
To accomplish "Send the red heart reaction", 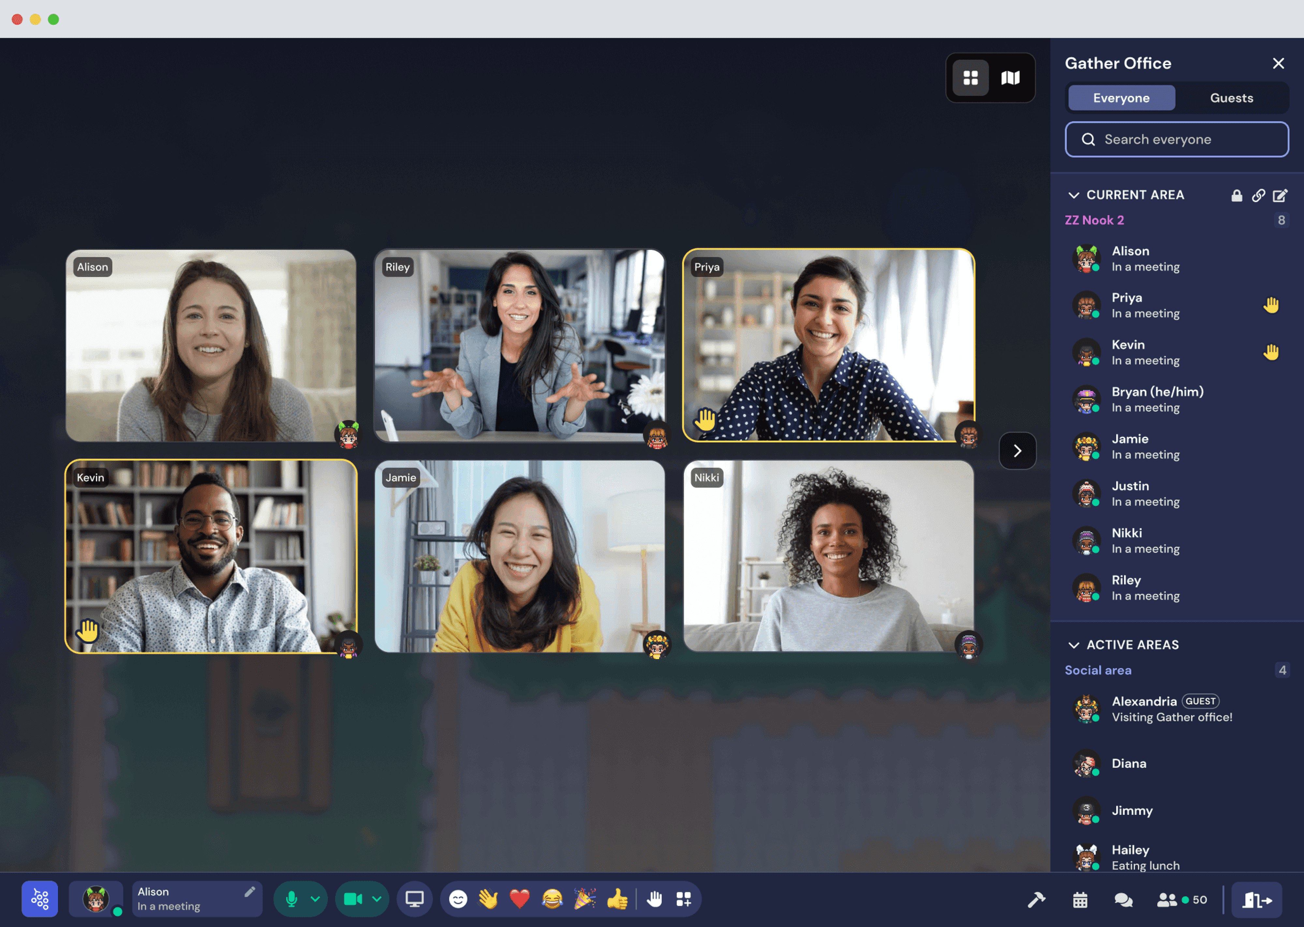I will pos(520,899).
